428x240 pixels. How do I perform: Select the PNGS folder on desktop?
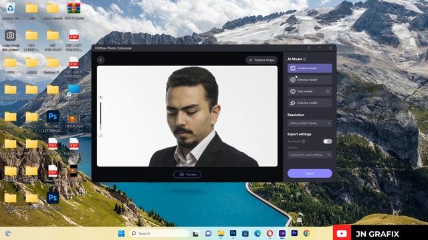tap(31, 120)
